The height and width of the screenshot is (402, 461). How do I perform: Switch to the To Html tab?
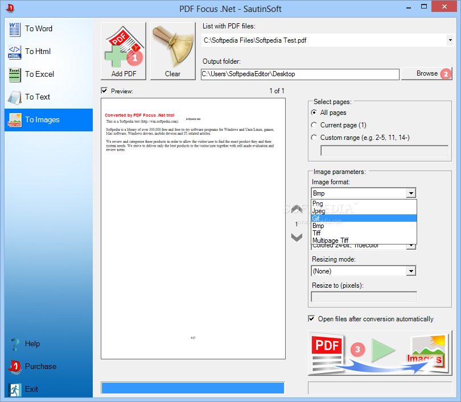[48, 52]
